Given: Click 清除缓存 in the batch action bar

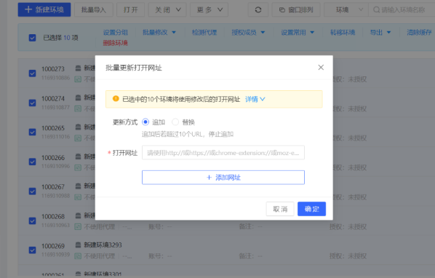Looking at the screenshot, I should [x=419, y=33].
